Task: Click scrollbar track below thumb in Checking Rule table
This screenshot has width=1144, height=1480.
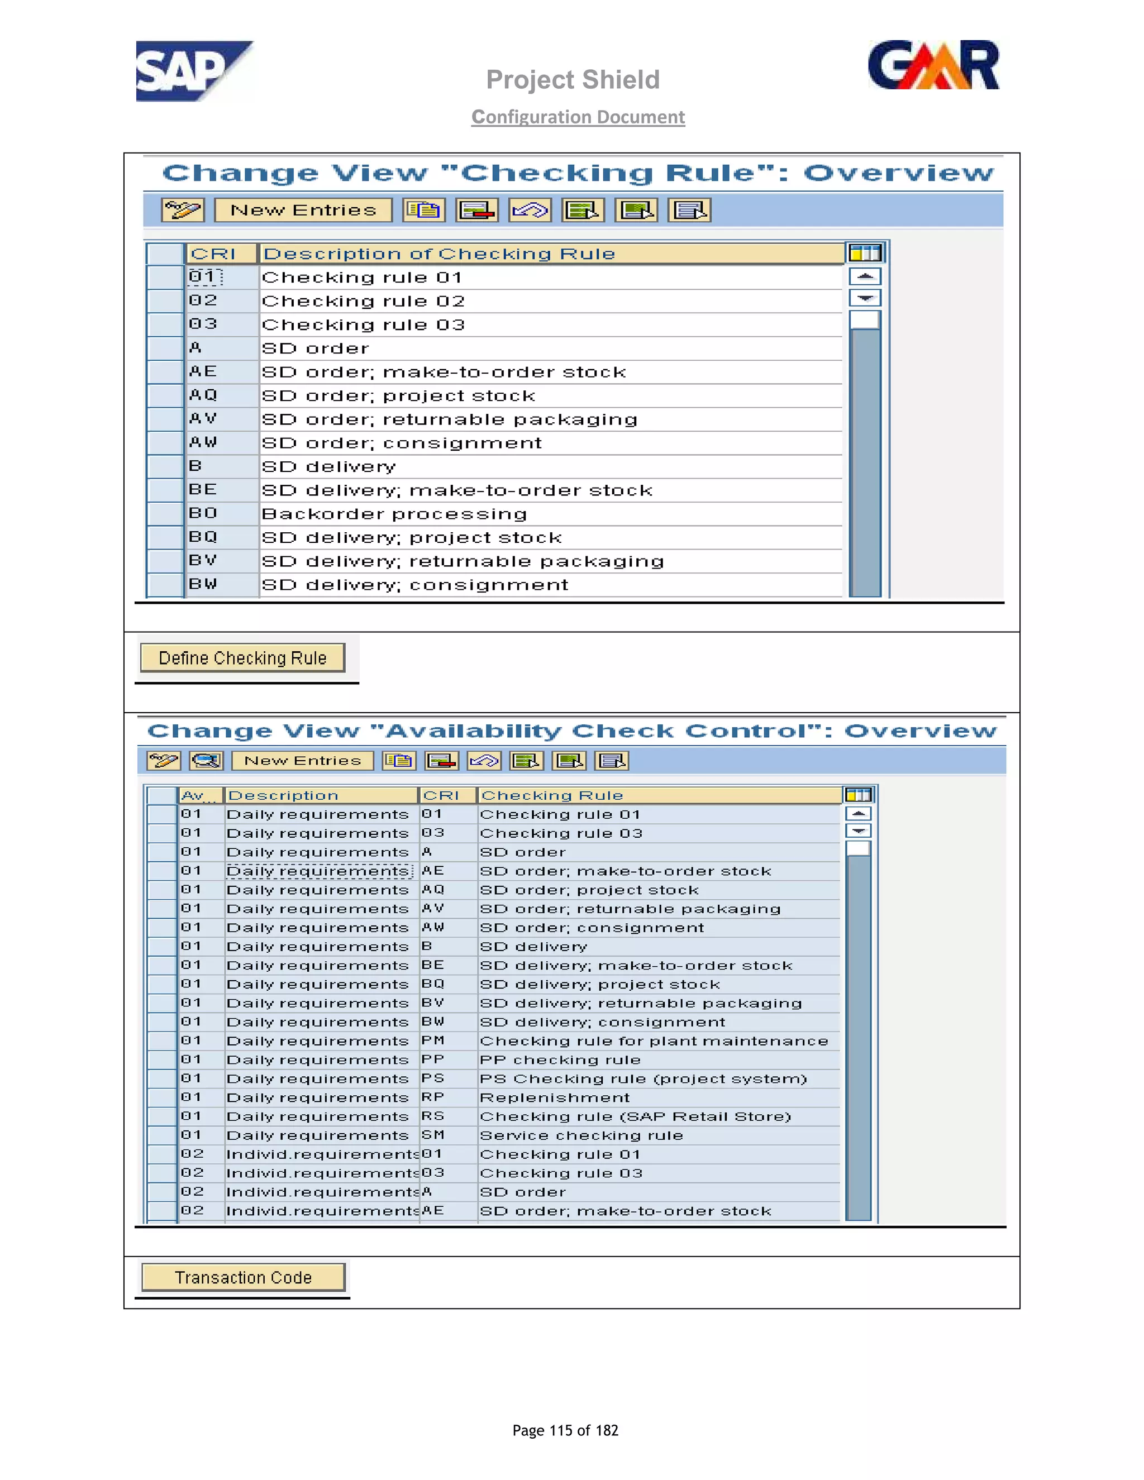Action: (x=865, y=462)
